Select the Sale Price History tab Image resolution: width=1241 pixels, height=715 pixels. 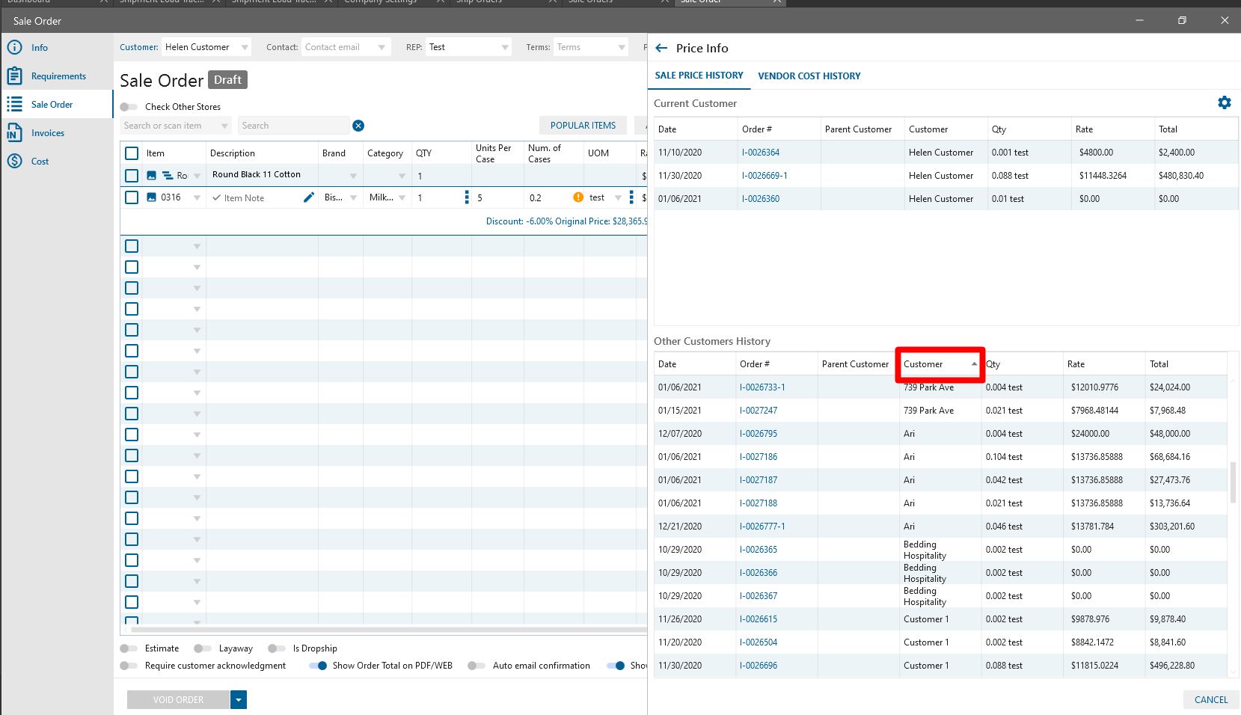[699, 76]
